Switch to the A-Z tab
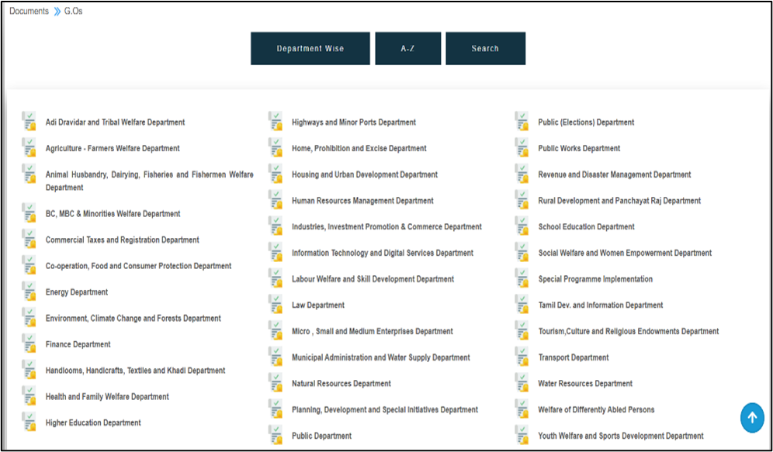Screen dimensions: 773x452 click(407, 48)
